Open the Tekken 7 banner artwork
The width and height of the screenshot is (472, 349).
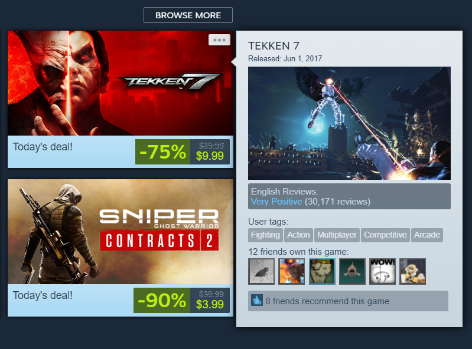[x=121, y=83]
